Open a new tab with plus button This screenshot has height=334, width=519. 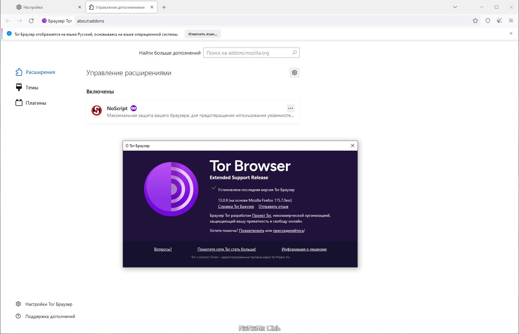click(164, 7)
